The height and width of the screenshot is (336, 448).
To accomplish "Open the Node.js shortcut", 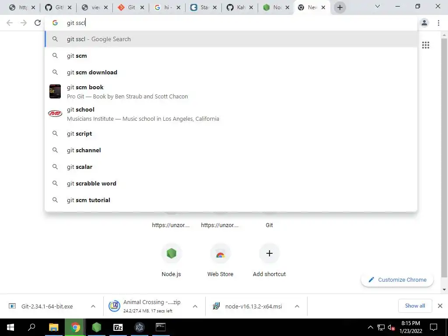I will click(x=171, y=260).
